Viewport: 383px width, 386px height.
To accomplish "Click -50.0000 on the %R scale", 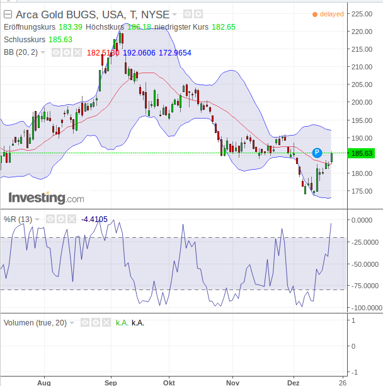I will coord(365,264).
